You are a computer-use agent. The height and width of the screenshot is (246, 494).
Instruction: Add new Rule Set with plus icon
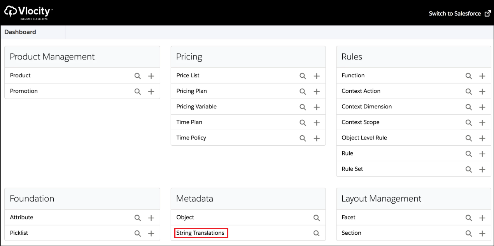click(482, 169)
